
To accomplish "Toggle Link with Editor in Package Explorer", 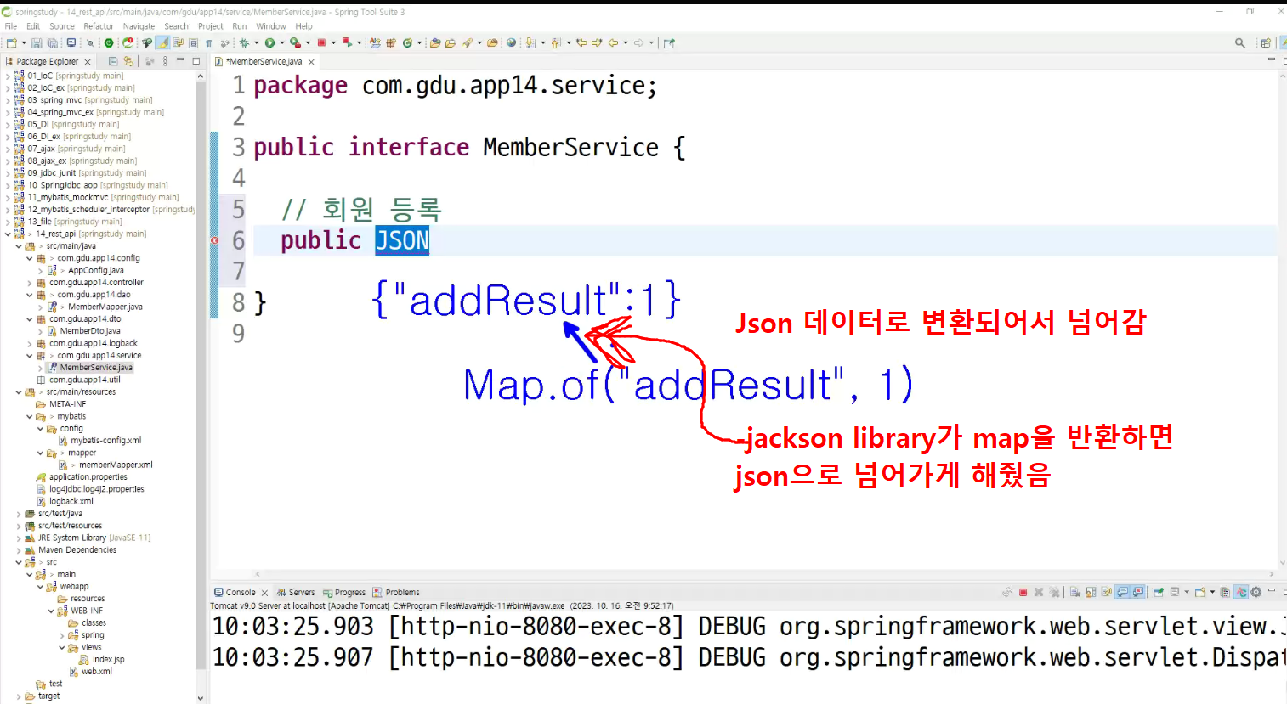I will click(128, 61).
